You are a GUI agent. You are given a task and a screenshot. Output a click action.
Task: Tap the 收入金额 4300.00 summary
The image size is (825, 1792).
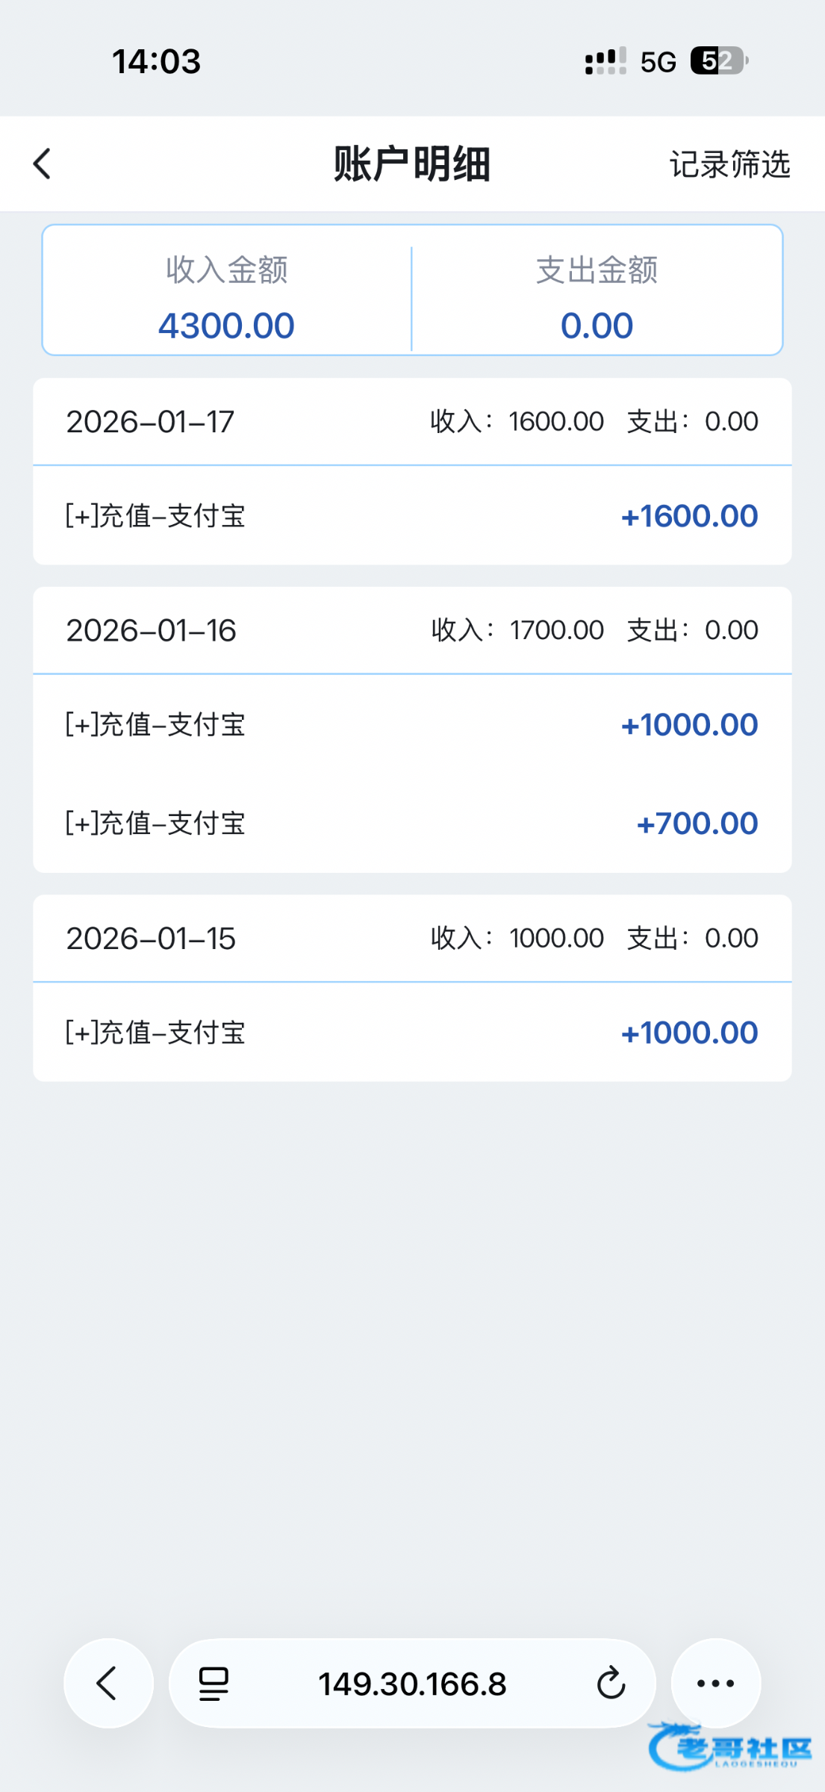226,297
